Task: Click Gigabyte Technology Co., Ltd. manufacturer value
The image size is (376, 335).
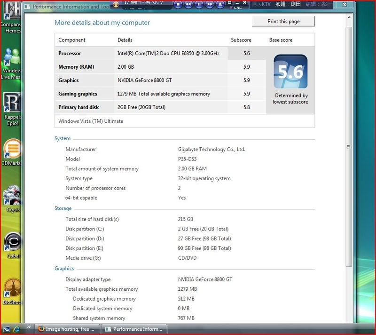Action: (x=211, y=149)
